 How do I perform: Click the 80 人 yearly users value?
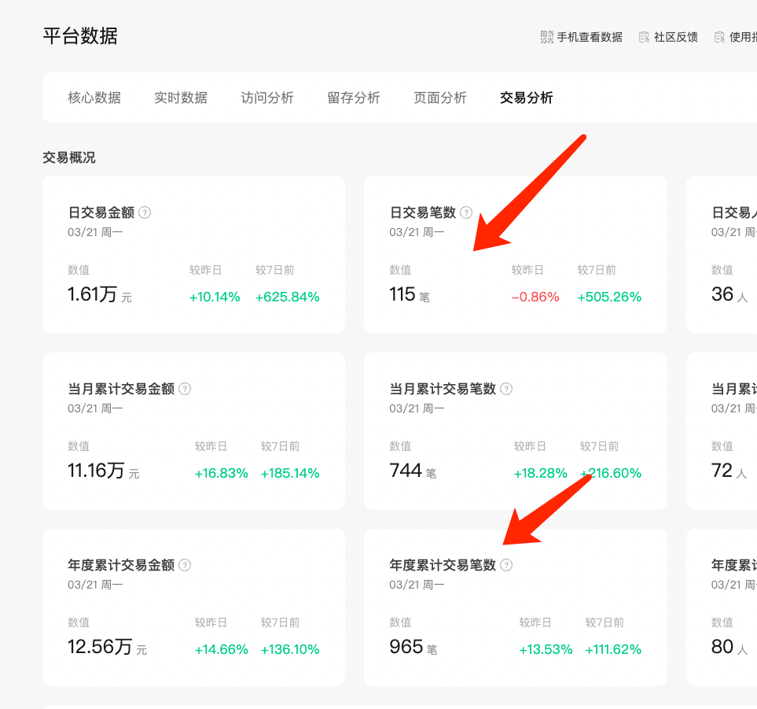coord(729,647)
